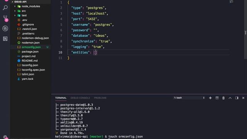The height and width of the screenshot is (139, 247).
Task: Expand the node_modules folder arrow
Action: point(15,6)
